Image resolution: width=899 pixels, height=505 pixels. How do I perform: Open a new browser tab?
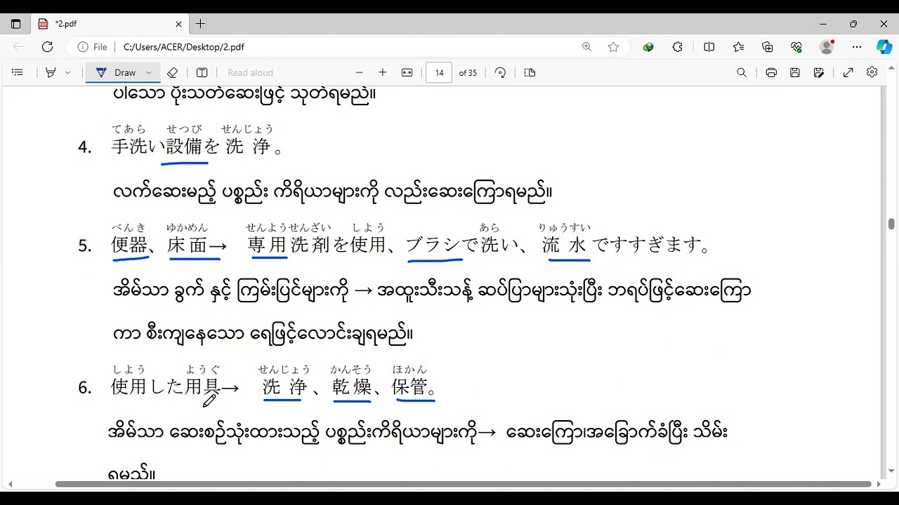(200, 24)
